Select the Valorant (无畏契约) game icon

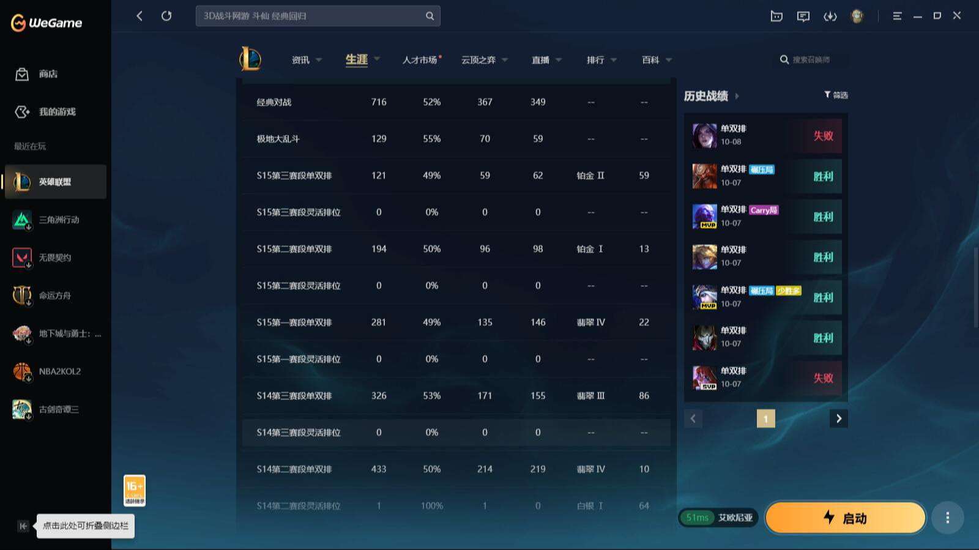[22, 258]
